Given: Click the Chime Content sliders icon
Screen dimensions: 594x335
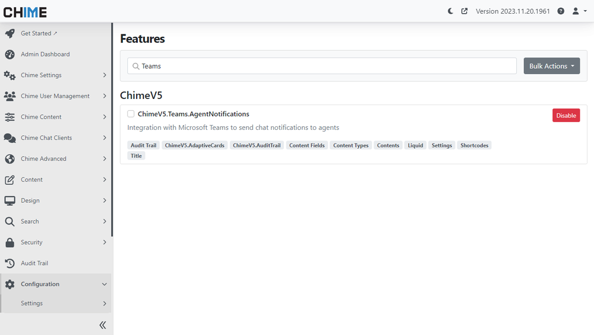Looking at the screenshot, I should coord(10,117).
